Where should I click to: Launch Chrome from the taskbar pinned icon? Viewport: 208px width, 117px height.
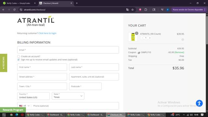tap(11, 115)
